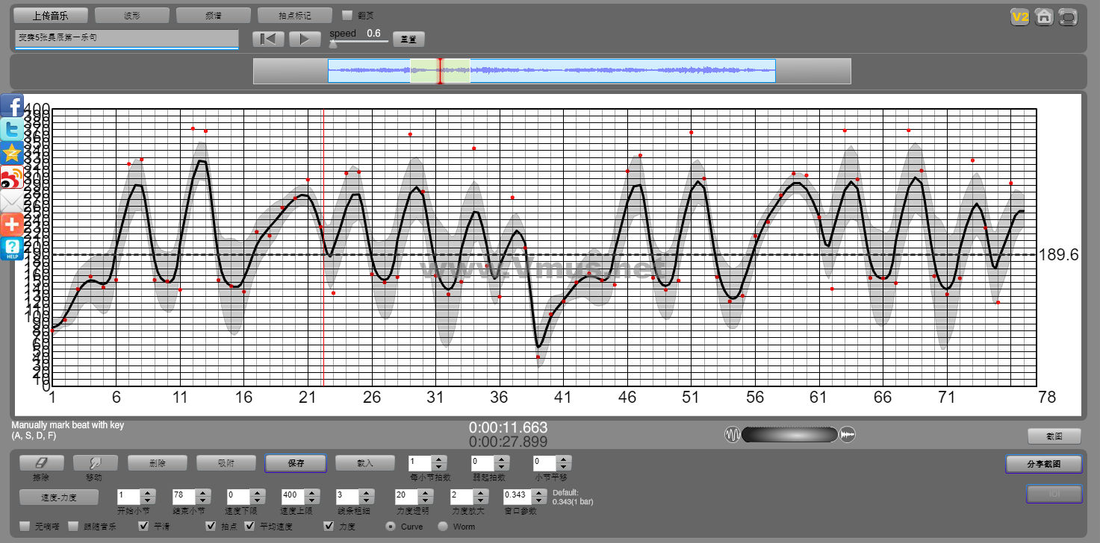
Task: Decrease 结束小节 stepper value
Action: (202, 500)
